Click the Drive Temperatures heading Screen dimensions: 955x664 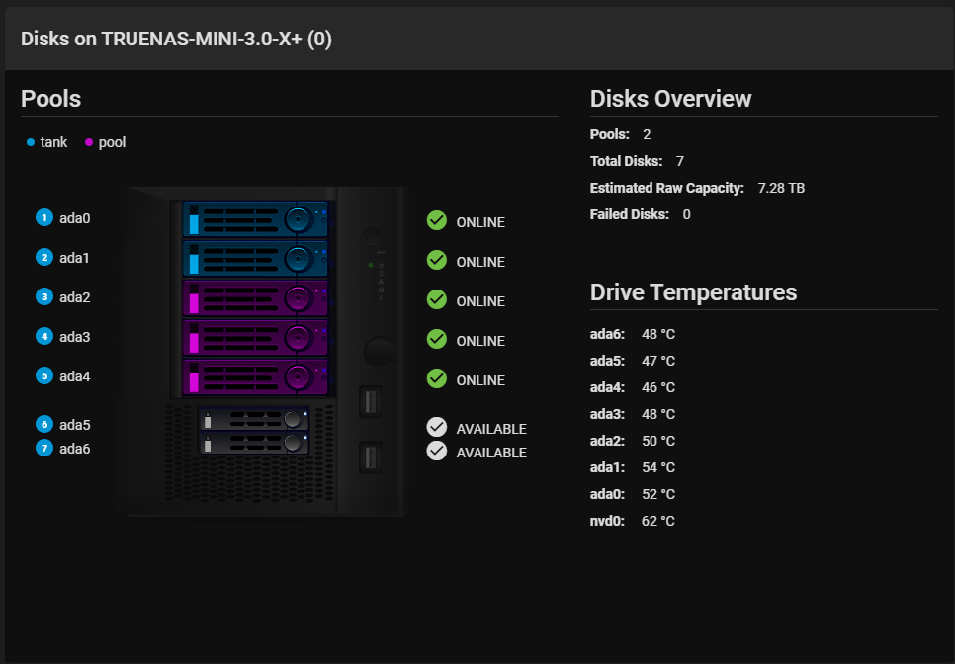[694, 292]
